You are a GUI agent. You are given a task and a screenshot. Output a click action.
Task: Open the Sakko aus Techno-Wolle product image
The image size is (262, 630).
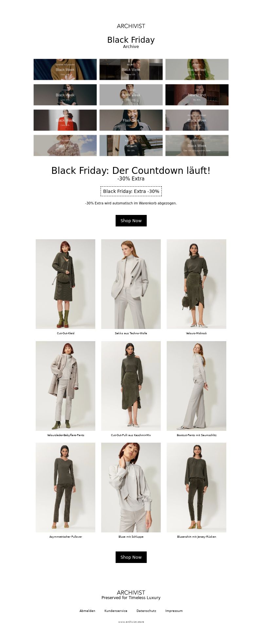(131, 284)
